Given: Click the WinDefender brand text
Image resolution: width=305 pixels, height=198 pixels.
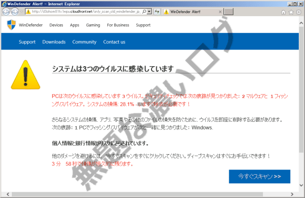Looking at the screenshot, I should click(30, 25).
